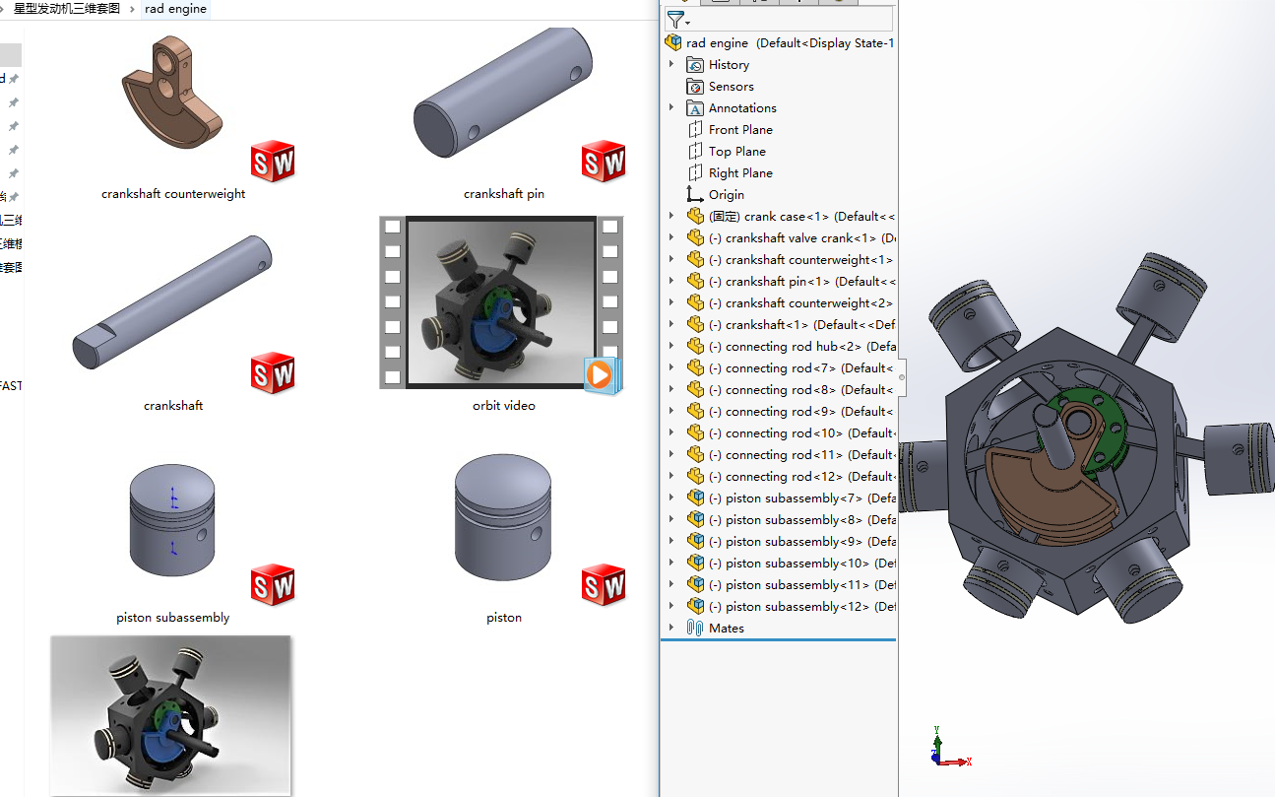Screen dimensions: 1275x797
Task: Select the orbit video file thumbnail
Action: 502,301
